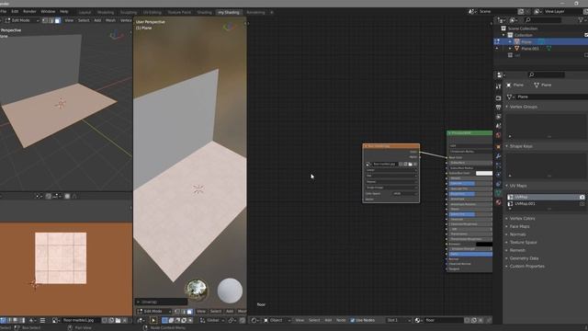Switch to the Rendering workspace tab
Viewport: 588px width, 331px height.
coord(255,12)
